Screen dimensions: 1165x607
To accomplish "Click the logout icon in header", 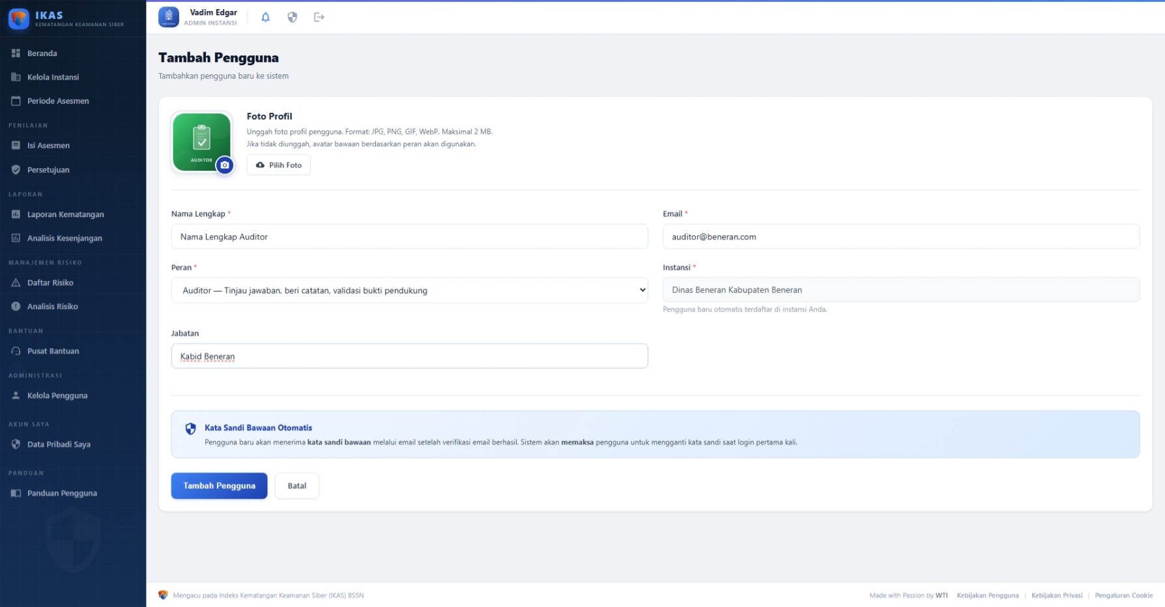I will point(319,18).
